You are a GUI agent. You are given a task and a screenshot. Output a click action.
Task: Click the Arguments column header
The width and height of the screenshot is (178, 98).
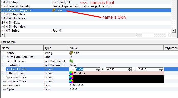coord(171,48)
